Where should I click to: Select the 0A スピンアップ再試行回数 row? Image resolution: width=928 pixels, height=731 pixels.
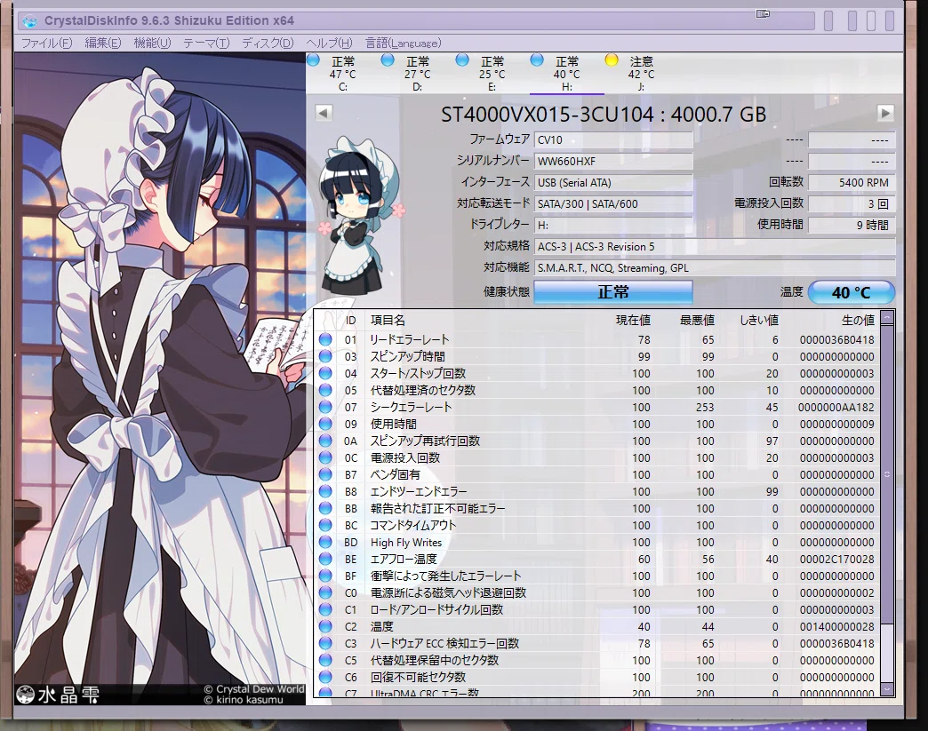[596, 441]
